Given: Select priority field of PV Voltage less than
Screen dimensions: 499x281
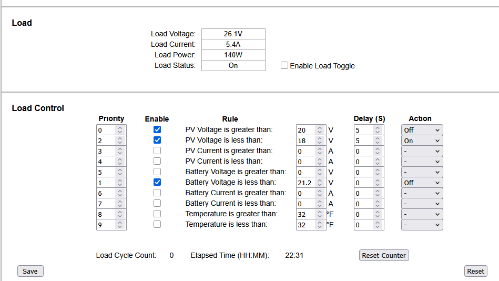Looking at the screenshot, I should [x=111, y=140].
